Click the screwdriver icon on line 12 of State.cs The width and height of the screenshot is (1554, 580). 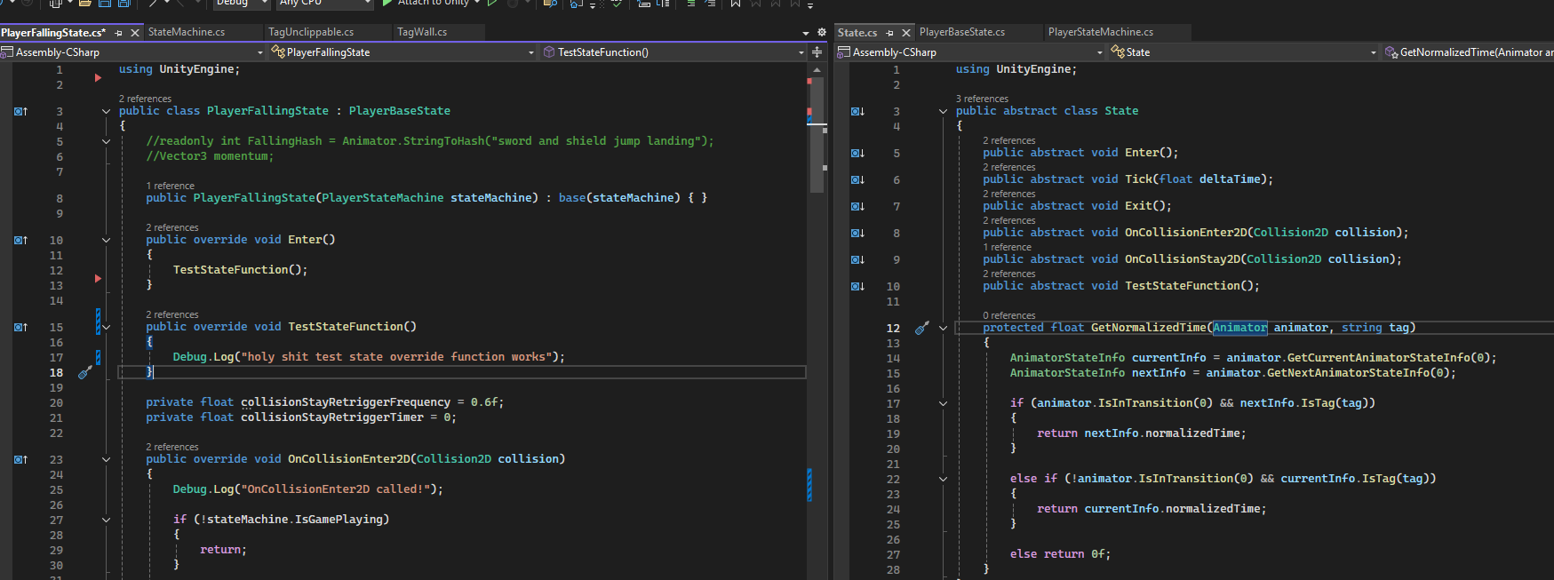pyautogui.click(x=922, y=328)
